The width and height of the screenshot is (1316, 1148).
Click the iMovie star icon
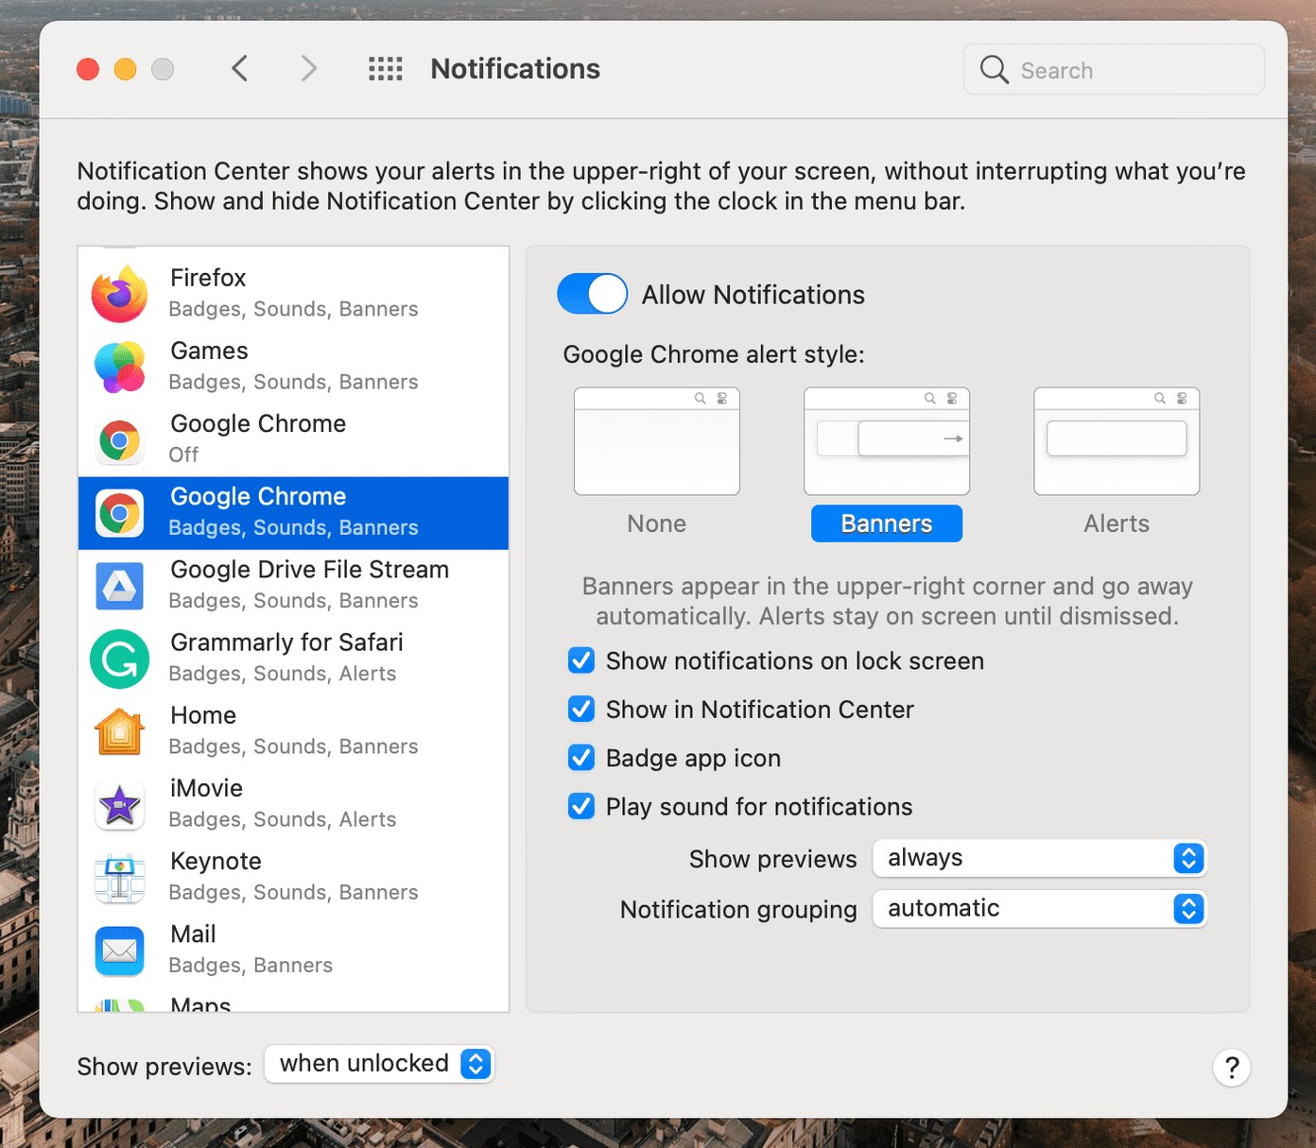[x=119, y=805]
